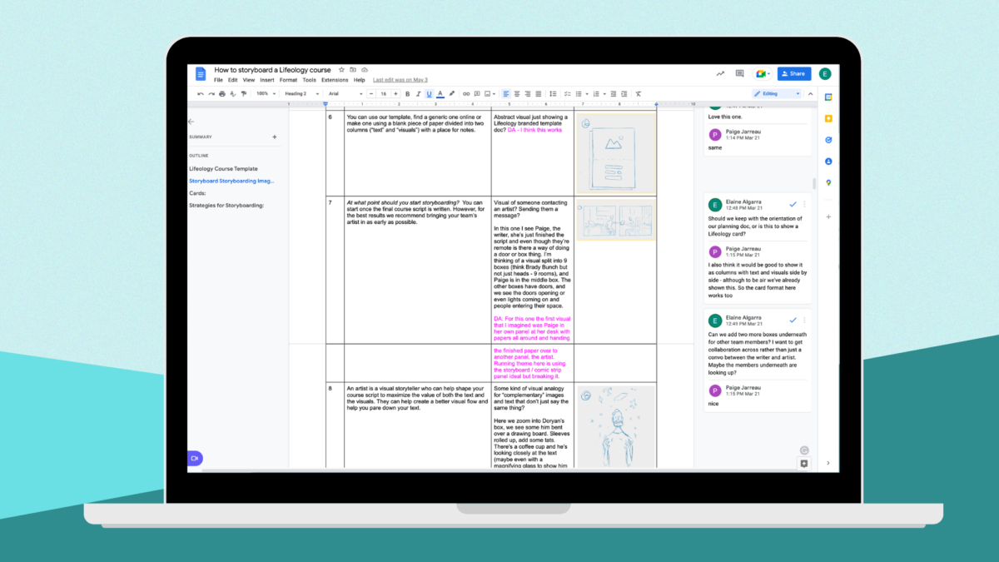
Task: Open the Extensions menu
Action: [x=335, y=80]
